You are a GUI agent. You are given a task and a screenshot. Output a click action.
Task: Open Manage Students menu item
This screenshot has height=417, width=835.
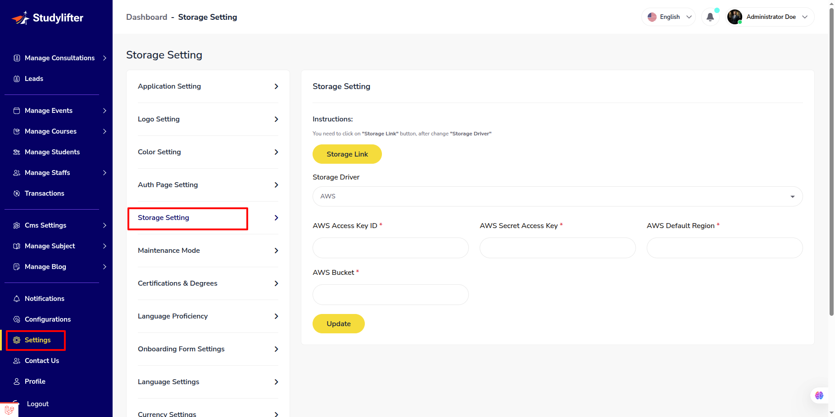[x=52, y=152]
